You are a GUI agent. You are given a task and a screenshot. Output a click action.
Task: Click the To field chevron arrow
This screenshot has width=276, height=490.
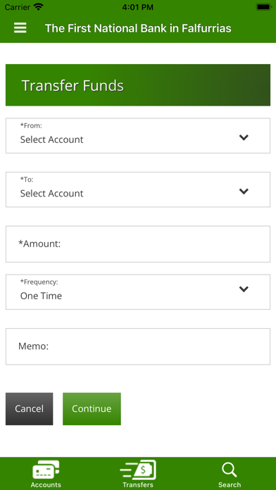point(244,191)
